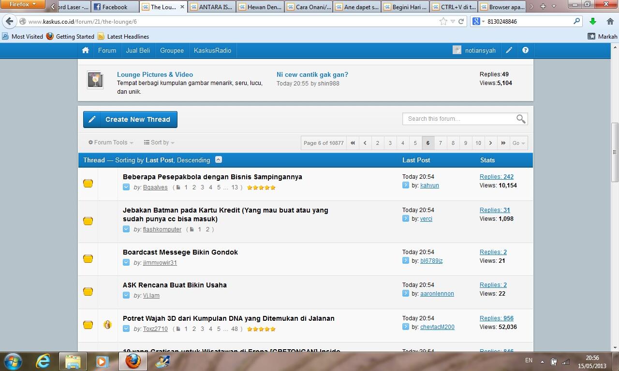619x371 pixels.
Task: Click Lounge Pictures & Video forum icon
Action: click(x=95, y=80)
